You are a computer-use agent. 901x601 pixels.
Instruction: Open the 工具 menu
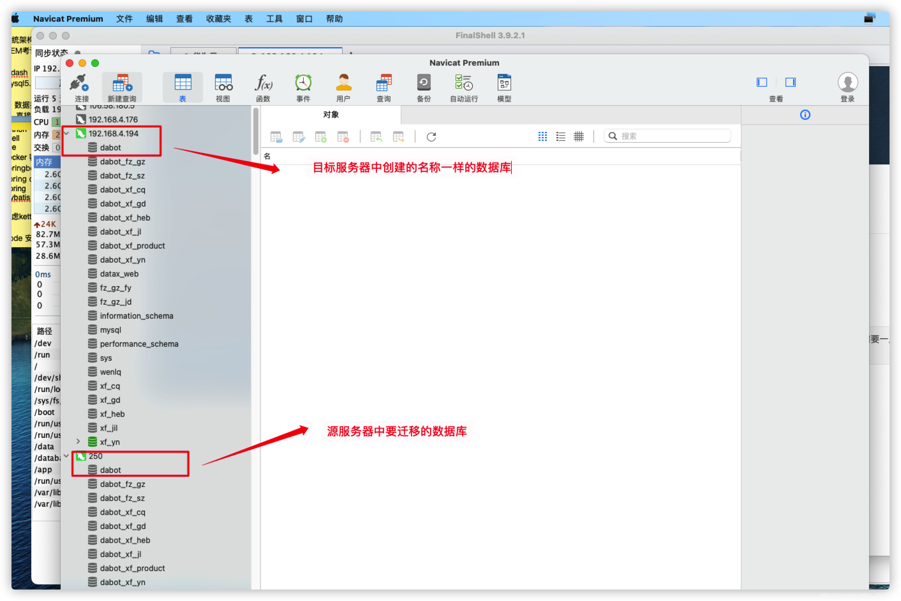coord(274,19)
